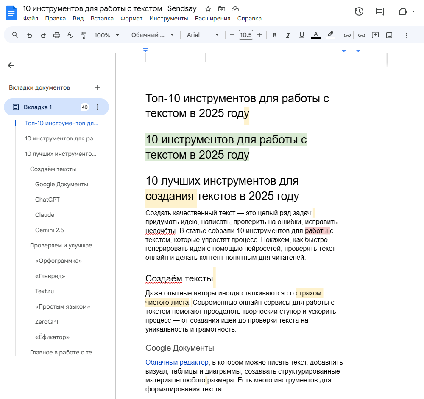Screen dimensions: 424x399
Task: Select the Вкладка 1 tab
Action: pyautogui.click(x=56, y=107)
